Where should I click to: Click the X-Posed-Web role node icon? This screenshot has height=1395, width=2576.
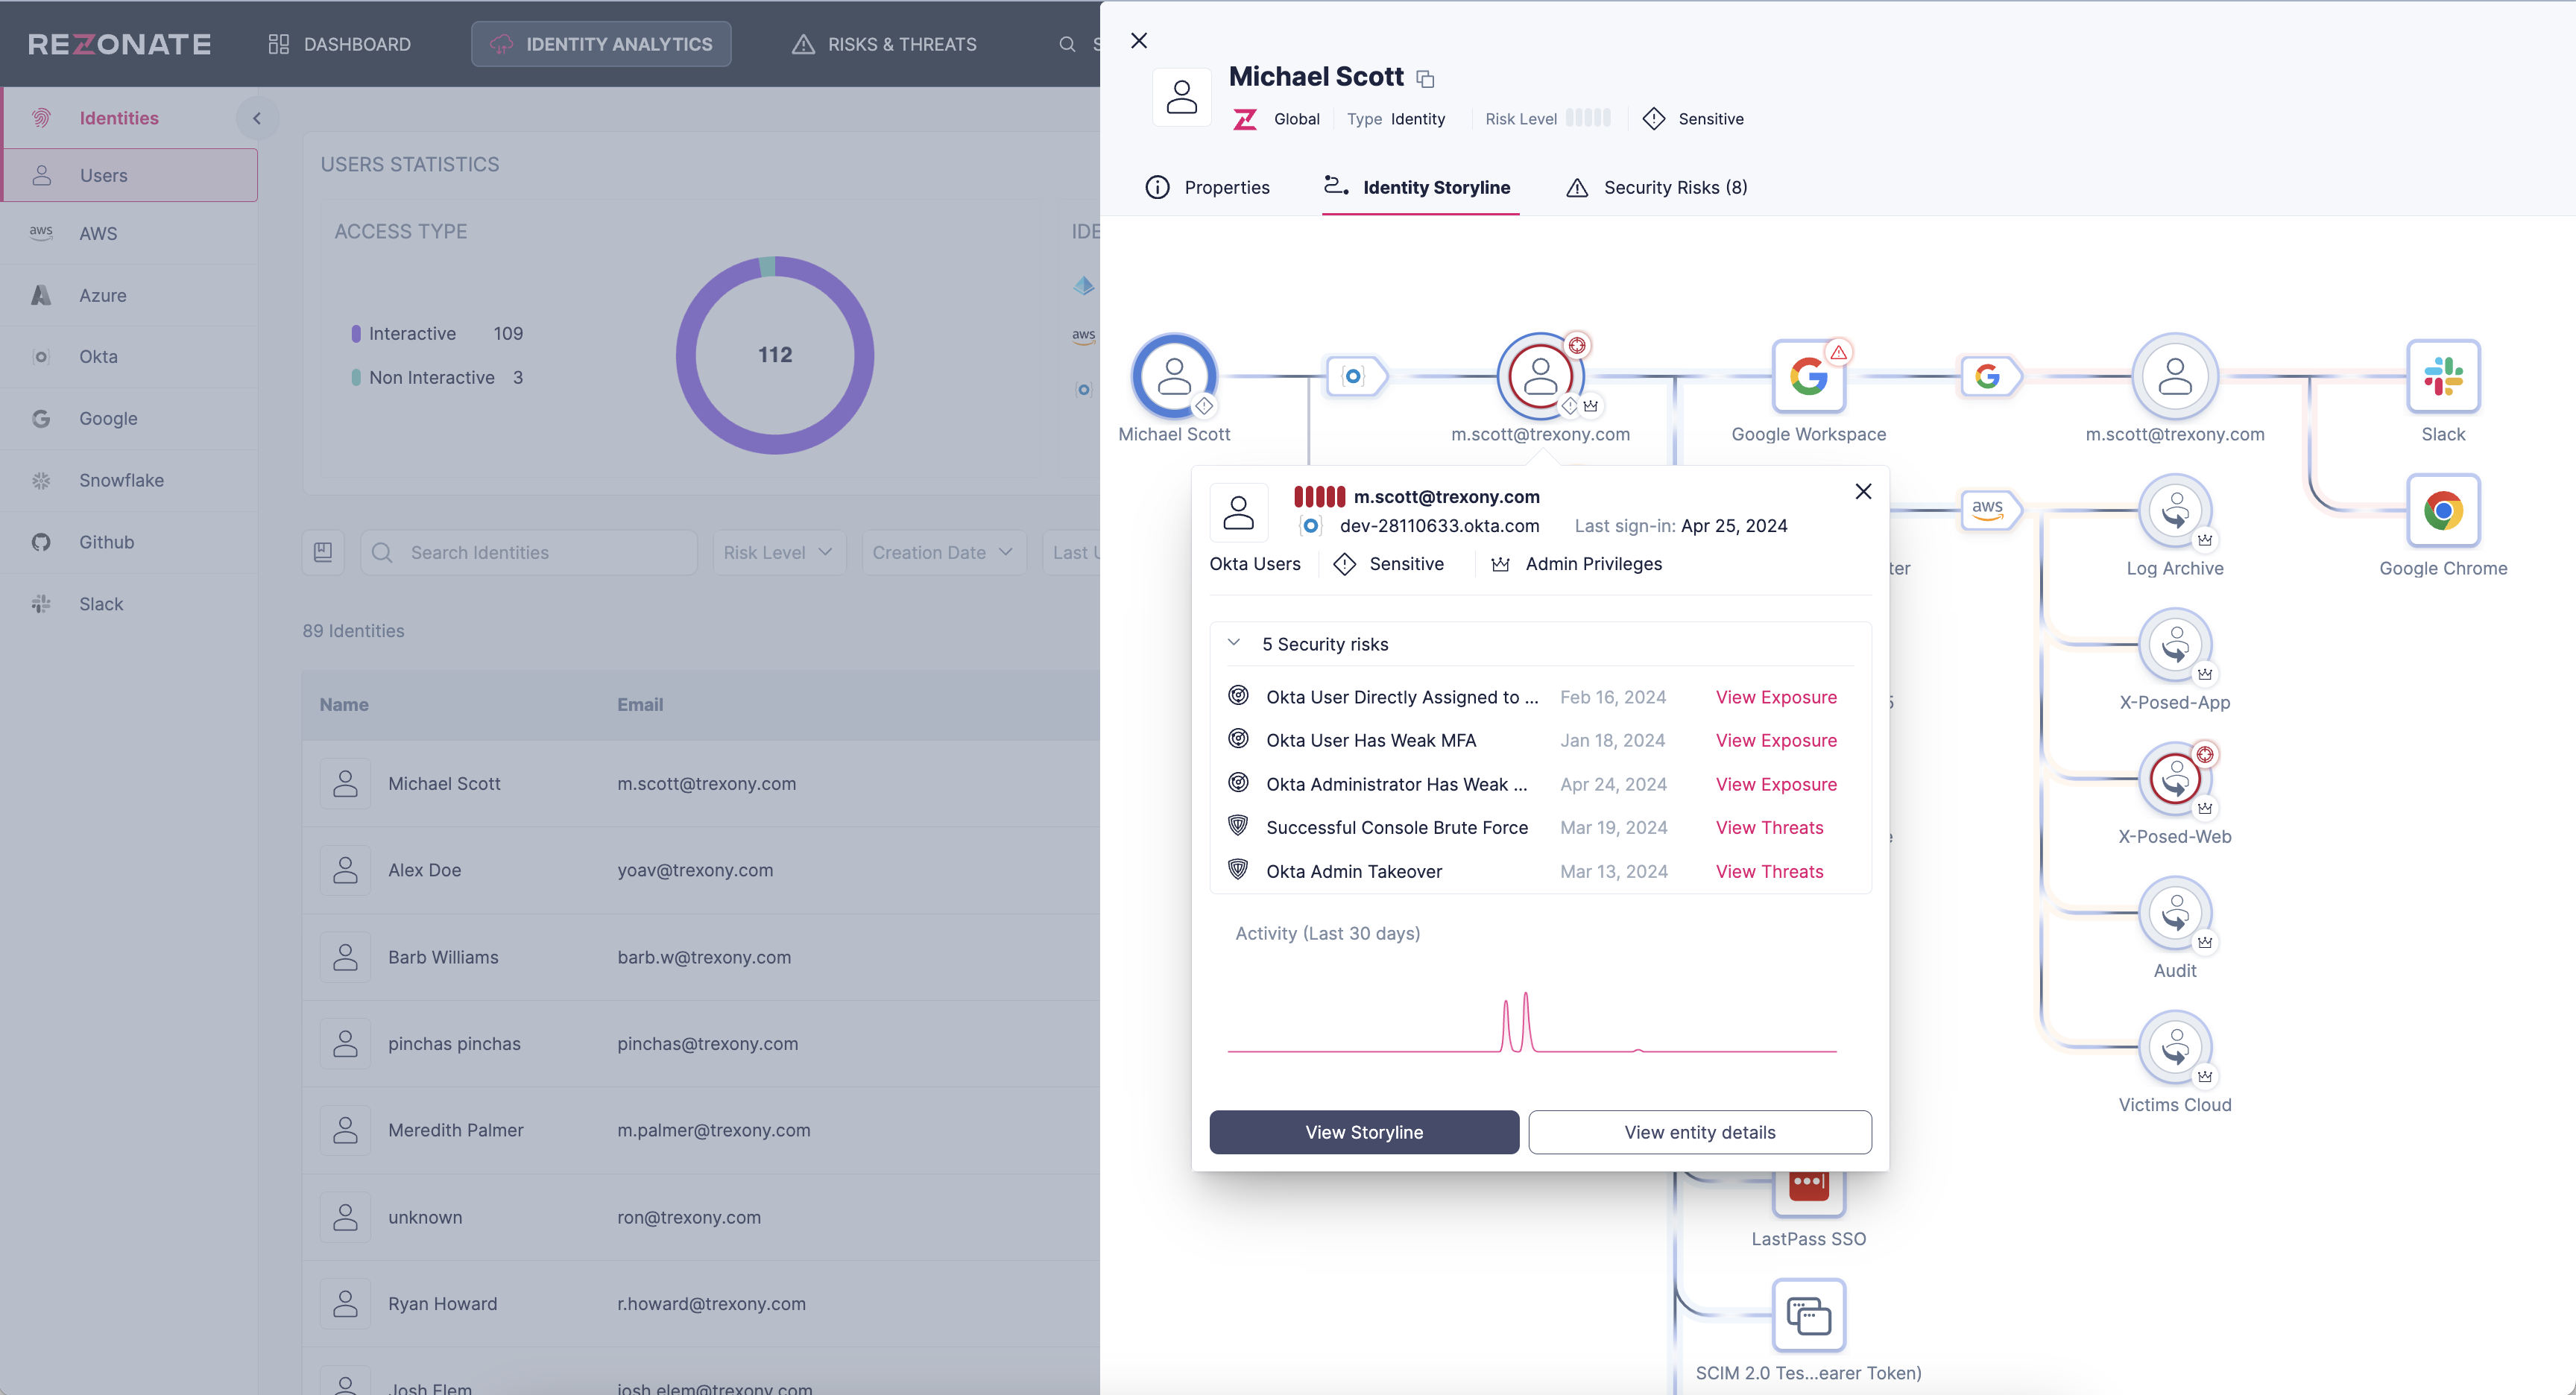2174,779
